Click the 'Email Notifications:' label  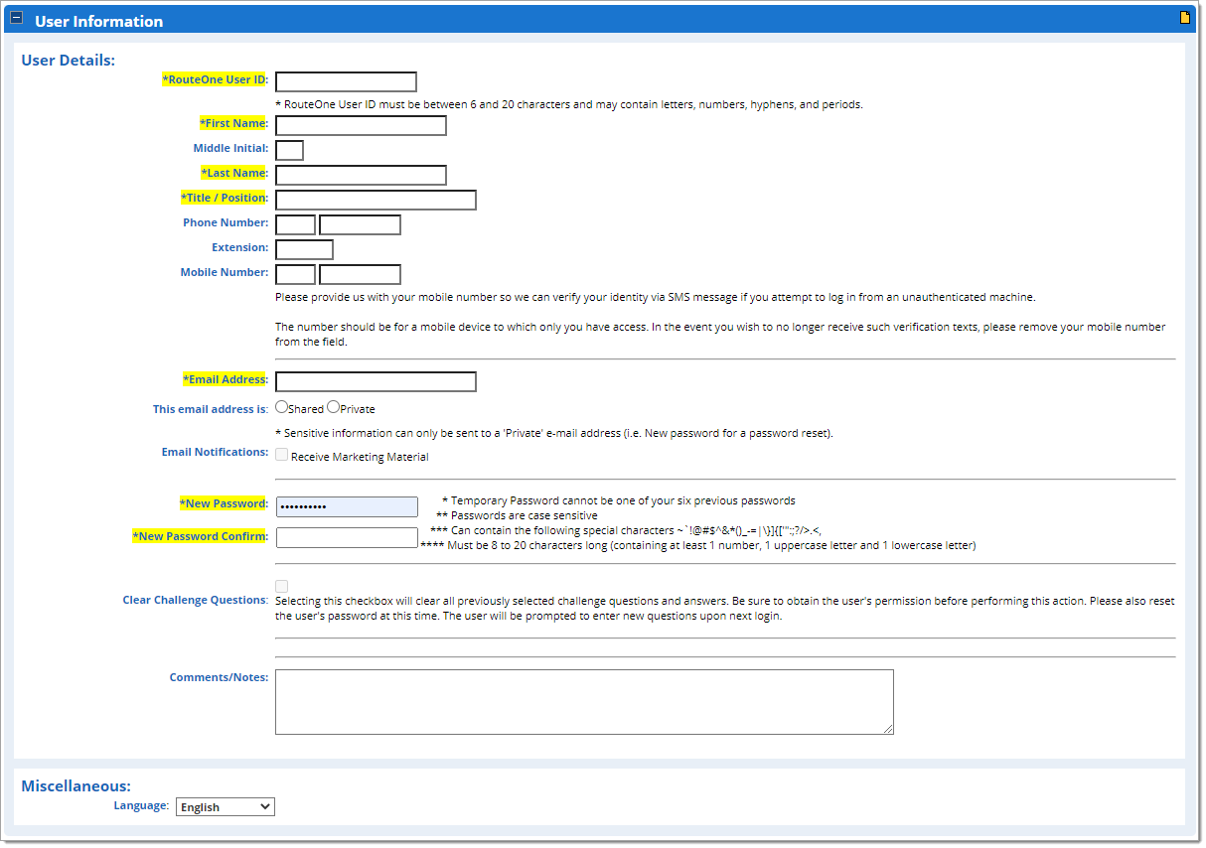click(x=216, y=452)
